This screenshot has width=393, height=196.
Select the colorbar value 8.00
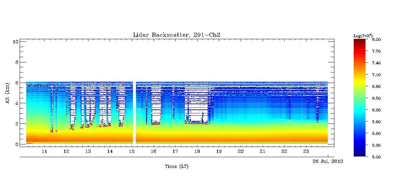pyautogui.click(x=376, y=40)
